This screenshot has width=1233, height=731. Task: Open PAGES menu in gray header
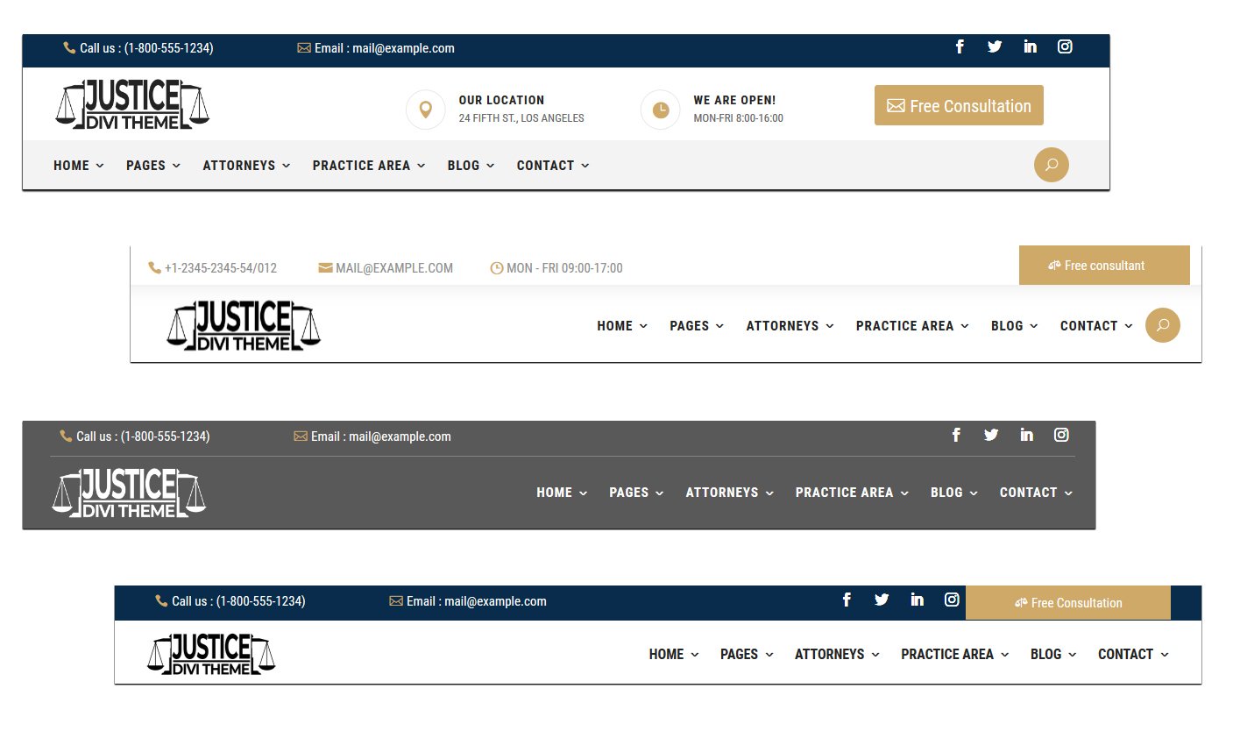tap(636, 493)
